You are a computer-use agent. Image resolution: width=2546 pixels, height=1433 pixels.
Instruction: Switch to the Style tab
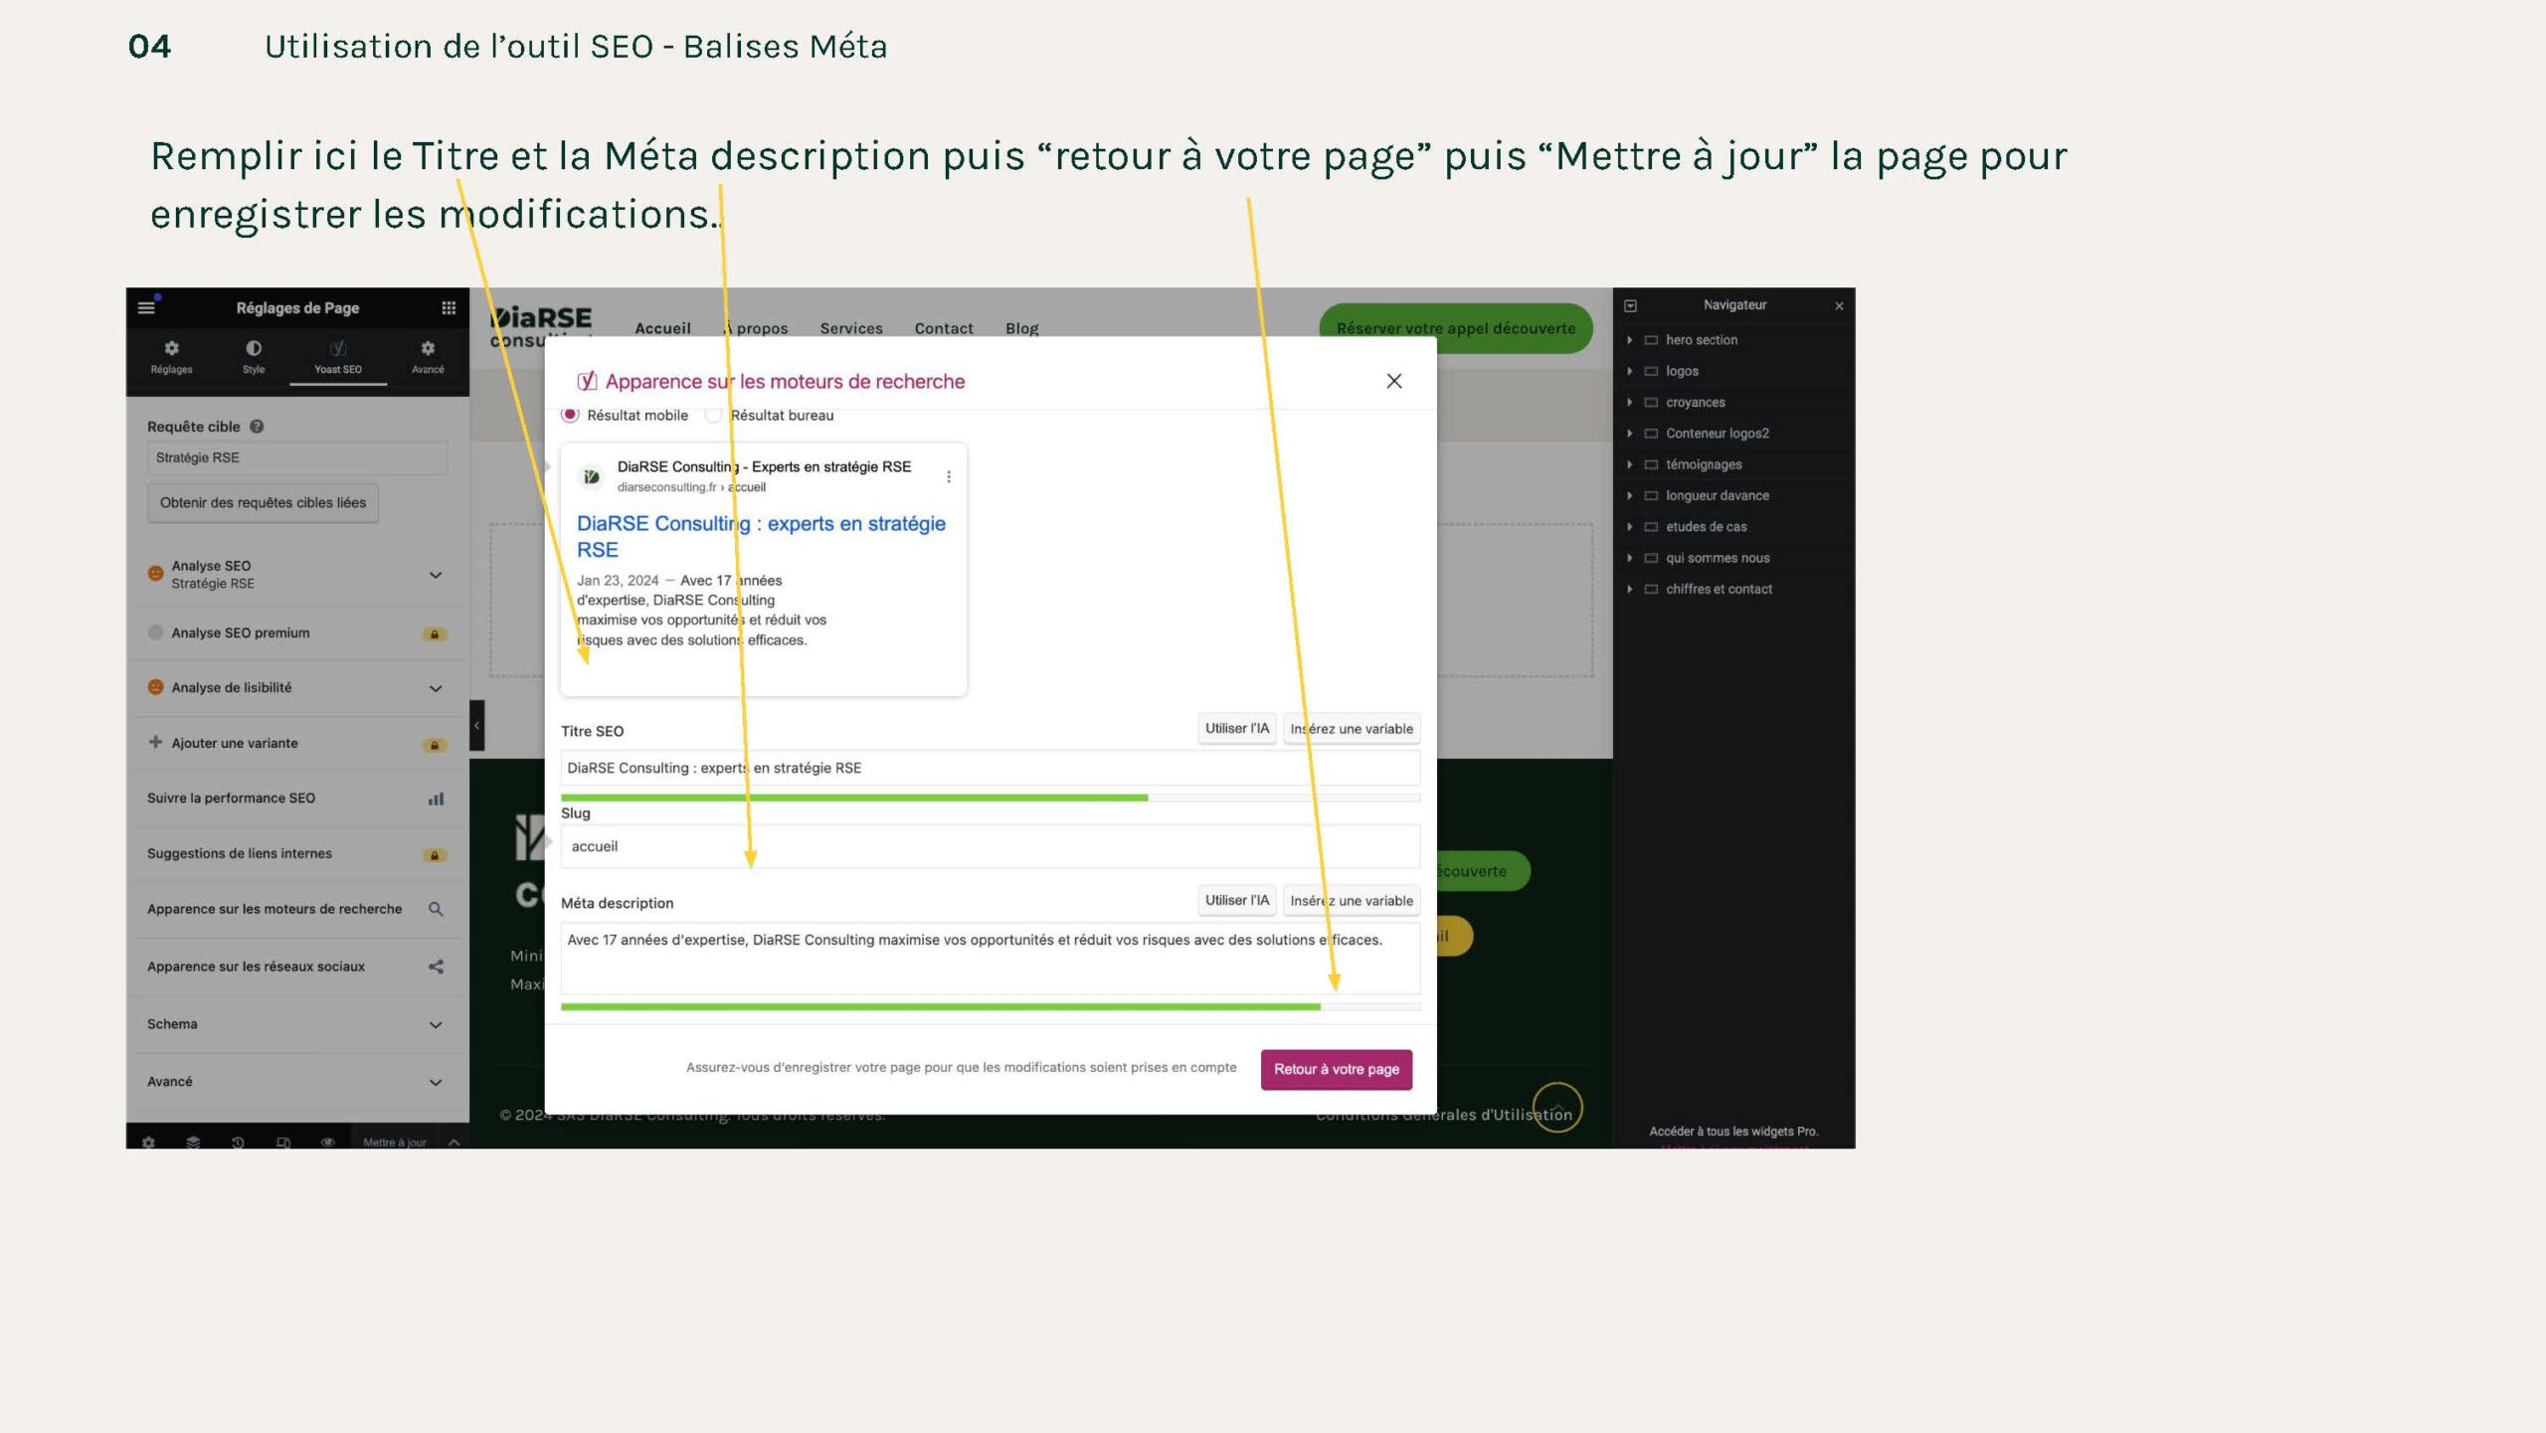[254, 357]
